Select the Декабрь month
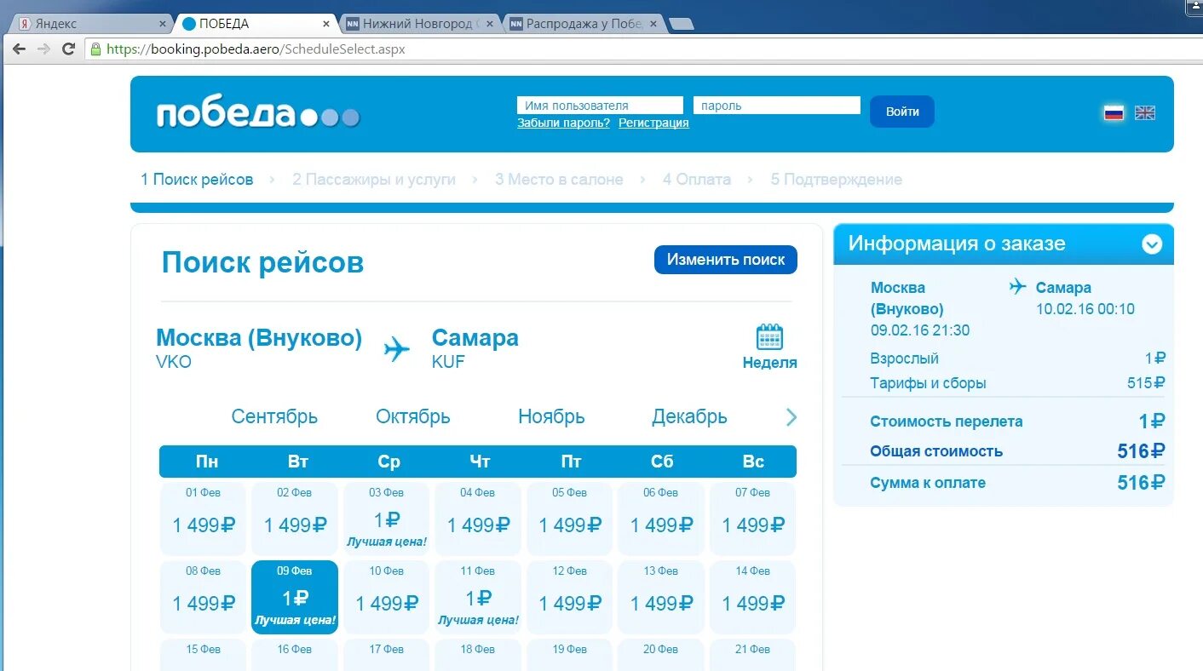The width and height of the screenshot is (1203, 671). coord(689,417)
